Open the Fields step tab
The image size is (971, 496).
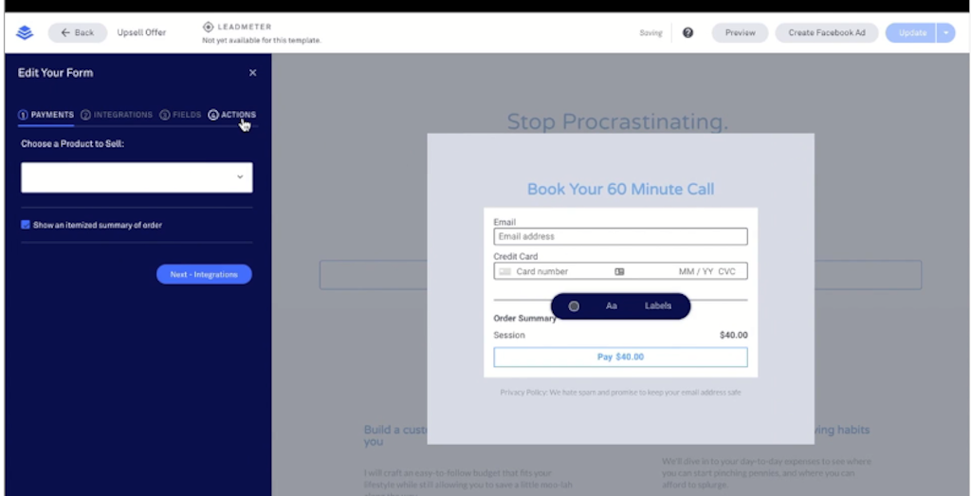(180, 115)
